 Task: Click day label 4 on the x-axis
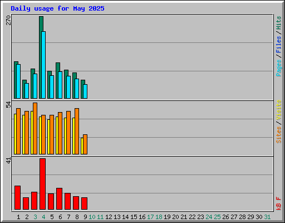point(43,217)
